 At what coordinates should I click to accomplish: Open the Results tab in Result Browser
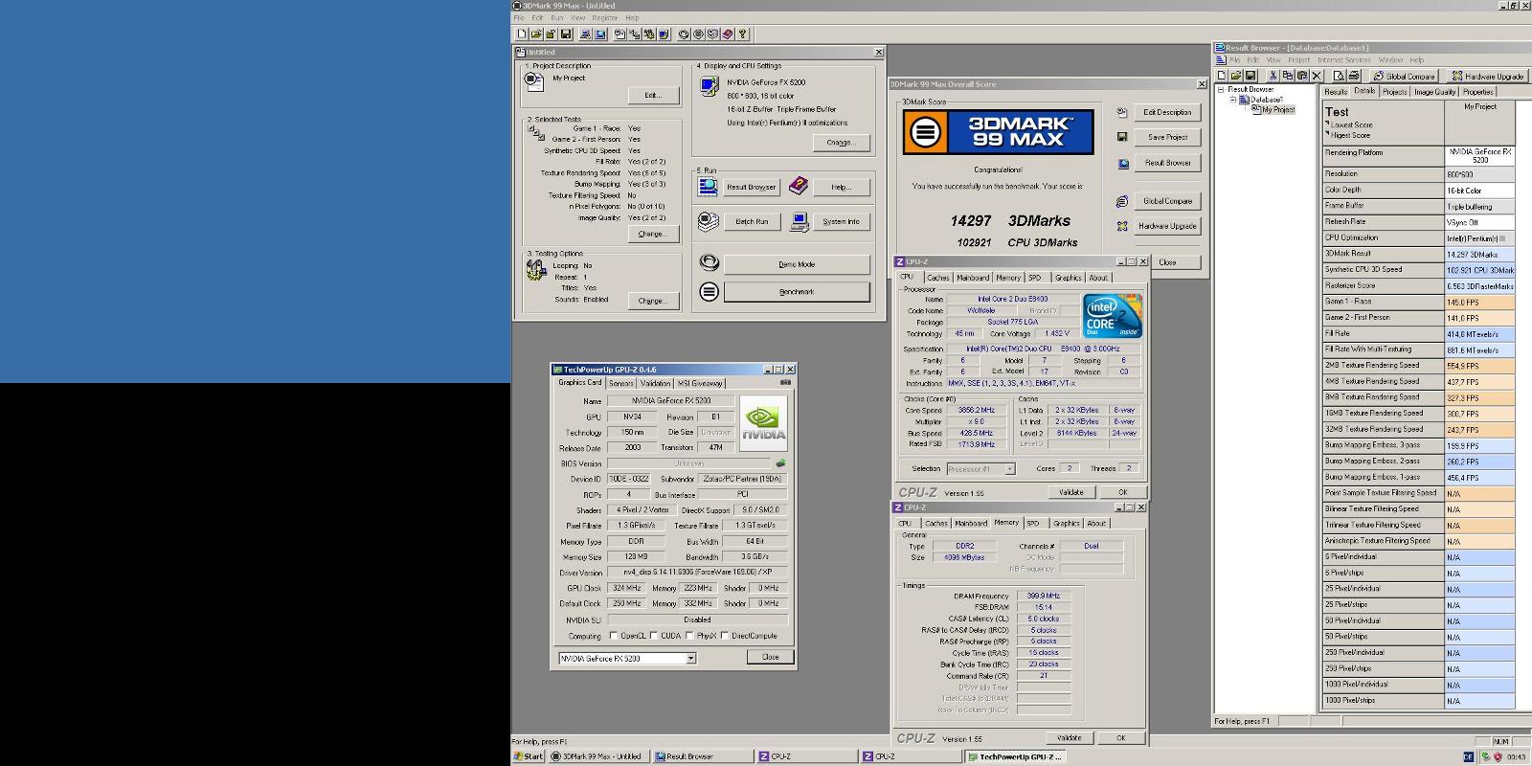click(x=1336, y=92)
